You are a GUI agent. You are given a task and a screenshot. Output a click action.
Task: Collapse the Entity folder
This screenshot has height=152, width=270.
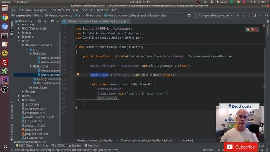(31, 54)
